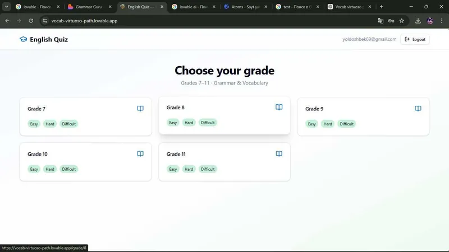
Task: Expand the tab search dropdown arrow
Action: coord(6,7)
